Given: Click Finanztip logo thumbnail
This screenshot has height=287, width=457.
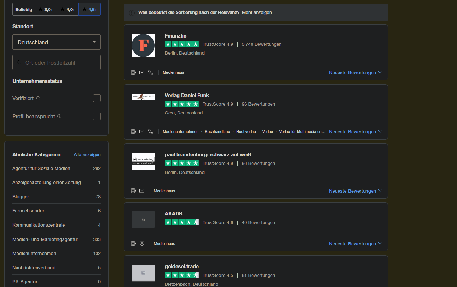Looking at the screenshot, I should tap(143, 45).
